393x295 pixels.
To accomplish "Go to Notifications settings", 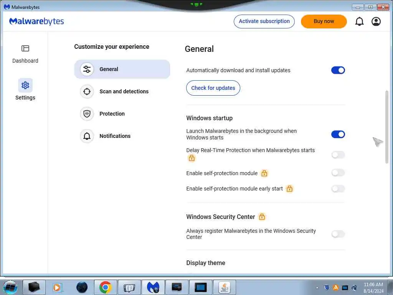I will (122, 136).
